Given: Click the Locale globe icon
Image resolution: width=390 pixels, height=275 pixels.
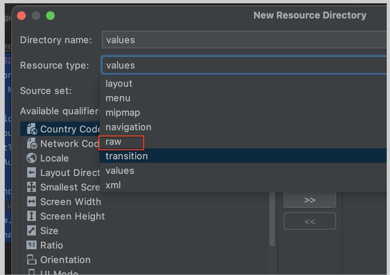Looking at the screenshot, I should 31,158.
